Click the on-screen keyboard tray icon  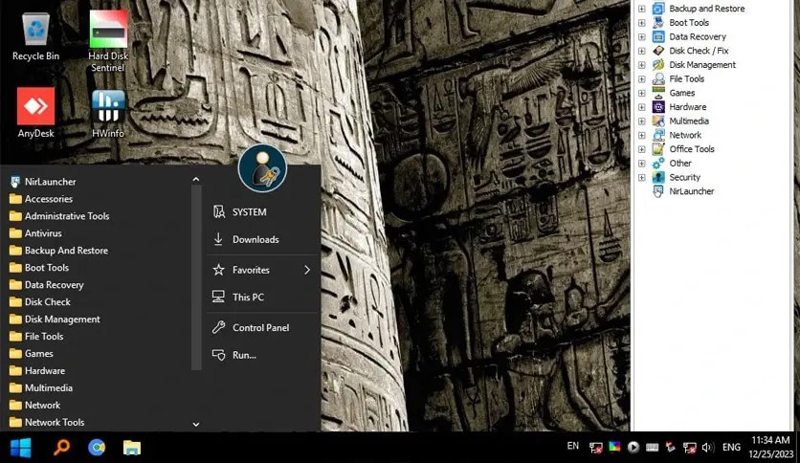[652, 448]
